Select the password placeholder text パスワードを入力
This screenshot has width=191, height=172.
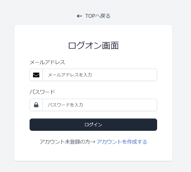pyautogui.click(x=65, y=105)
